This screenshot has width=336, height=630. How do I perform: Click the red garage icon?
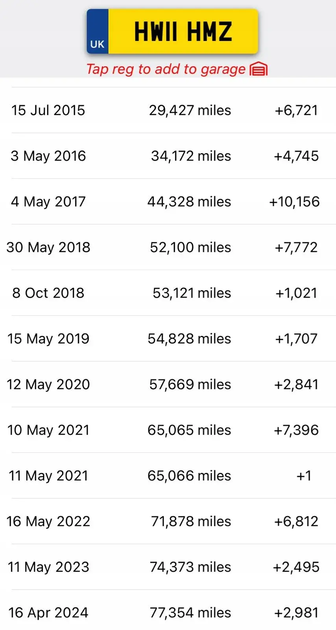coord(258,69)
